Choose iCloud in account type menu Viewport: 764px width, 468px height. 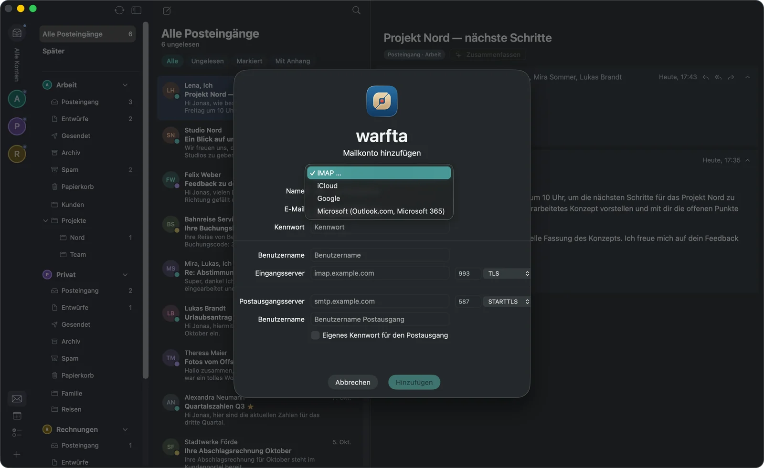[379, 186]
